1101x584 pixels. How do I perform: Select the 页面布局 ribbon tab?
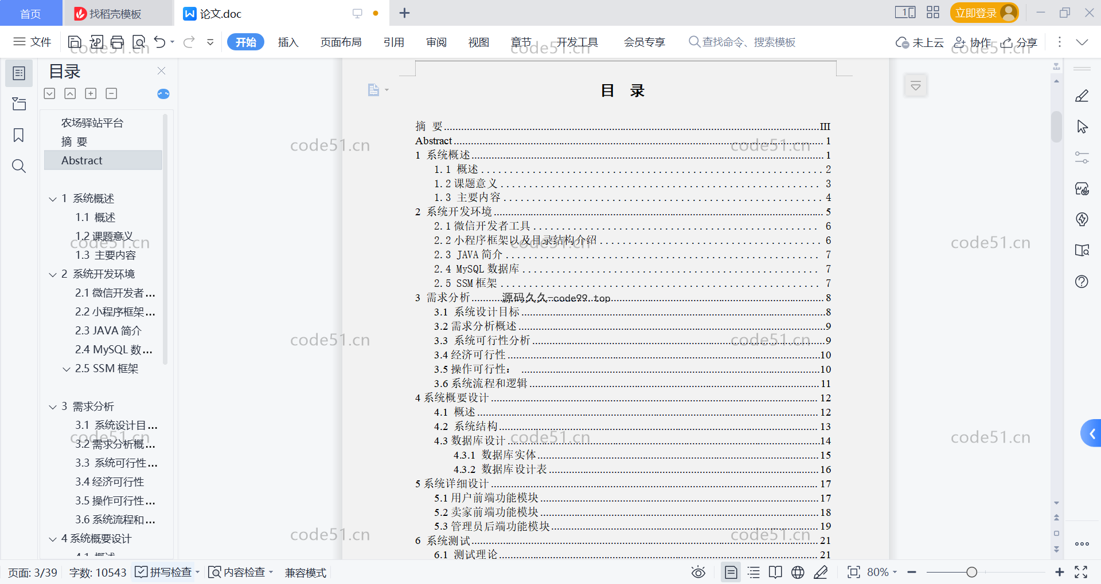coord(341,42)
